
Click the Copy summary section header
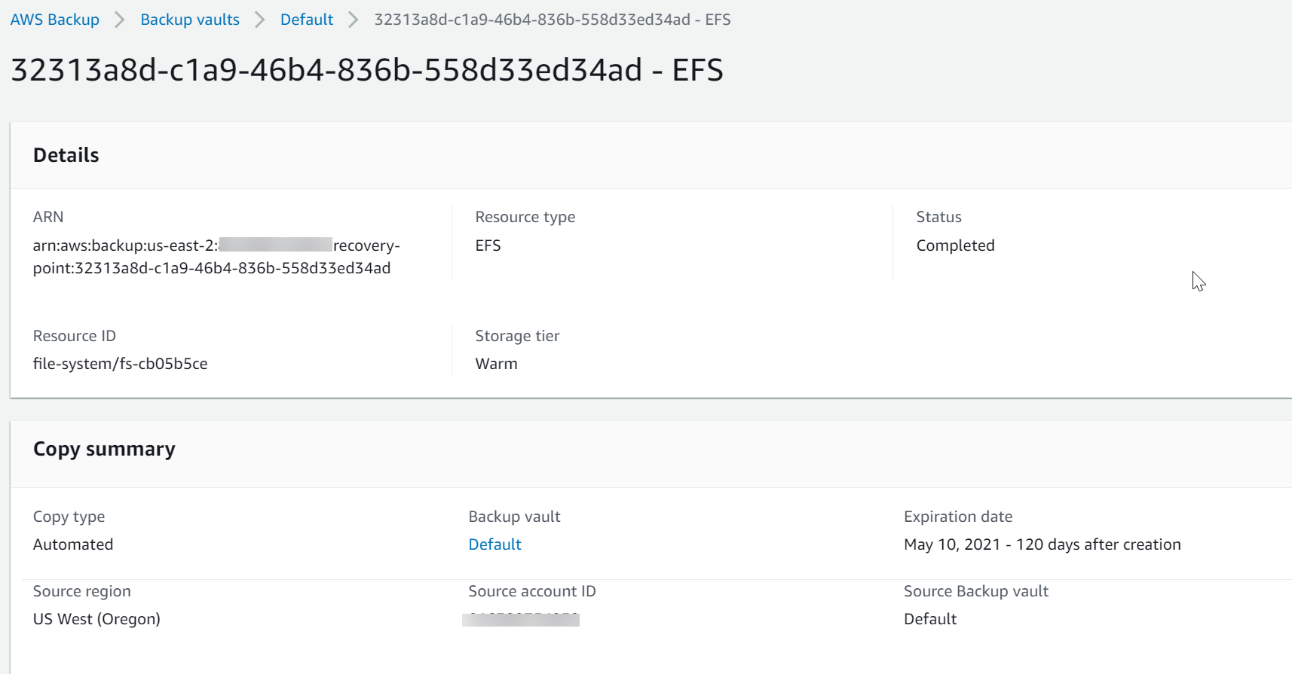tap(104, 449)
